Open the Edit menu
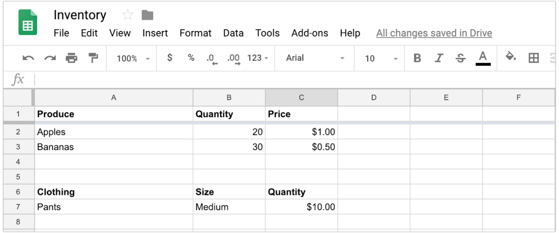559x233 pixels. [x=89, y=33]
